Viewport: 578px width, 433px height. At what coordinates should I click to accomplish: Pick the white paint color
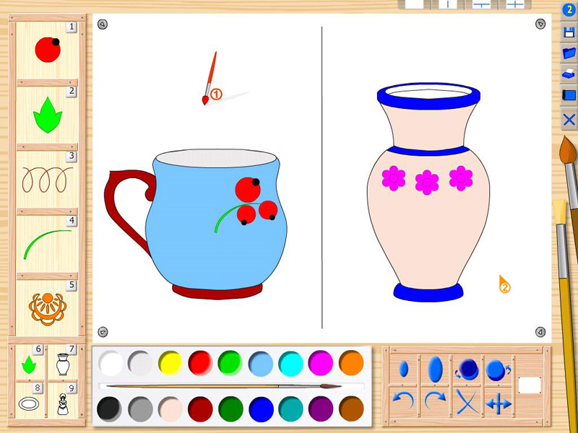(111, 363)
